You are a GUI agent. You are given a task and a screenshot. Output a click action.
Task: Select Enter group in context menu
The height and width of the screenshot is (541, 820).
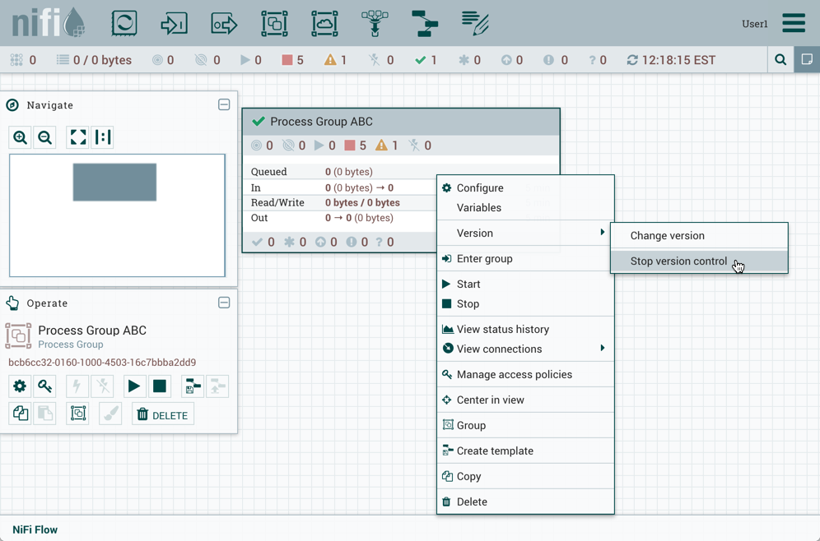click(x=484, y=258)
